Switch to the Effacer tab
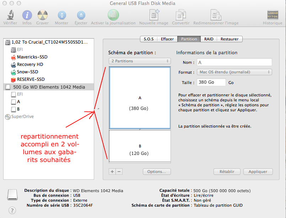This screenshot has width=286, height=218. 167,39
